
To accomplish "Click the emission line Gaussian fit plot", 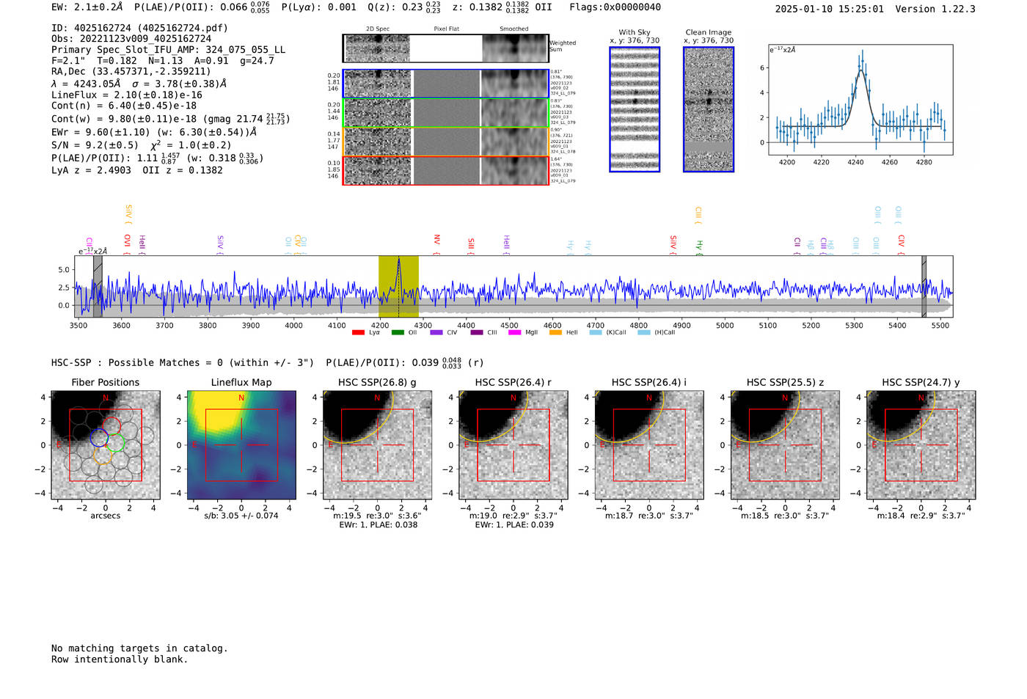I will point(860,100).
